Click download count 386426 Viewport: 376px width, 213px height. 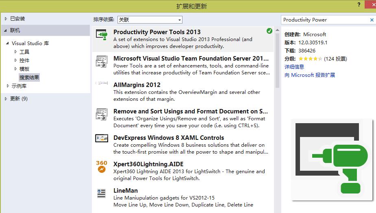coord(307,51)
